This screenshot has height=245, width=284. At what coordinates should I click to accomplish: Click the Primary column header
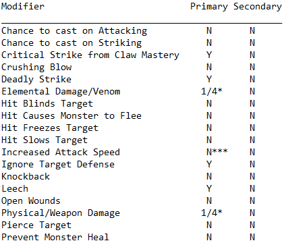pos(209,7)
